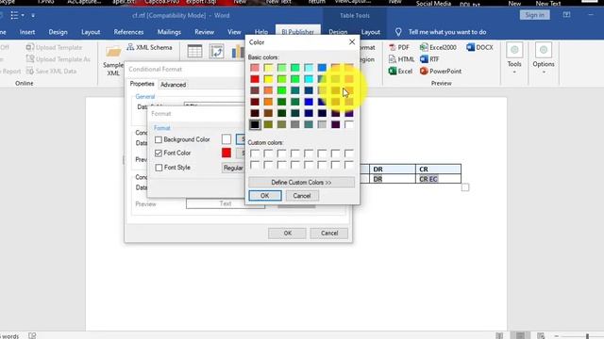Open the Ribbon Display Options icon

tap(566, 15)
